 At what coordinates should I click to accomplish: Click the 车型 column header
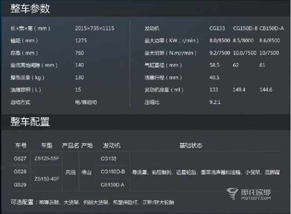pyautogui.click(x=46, y=145)
